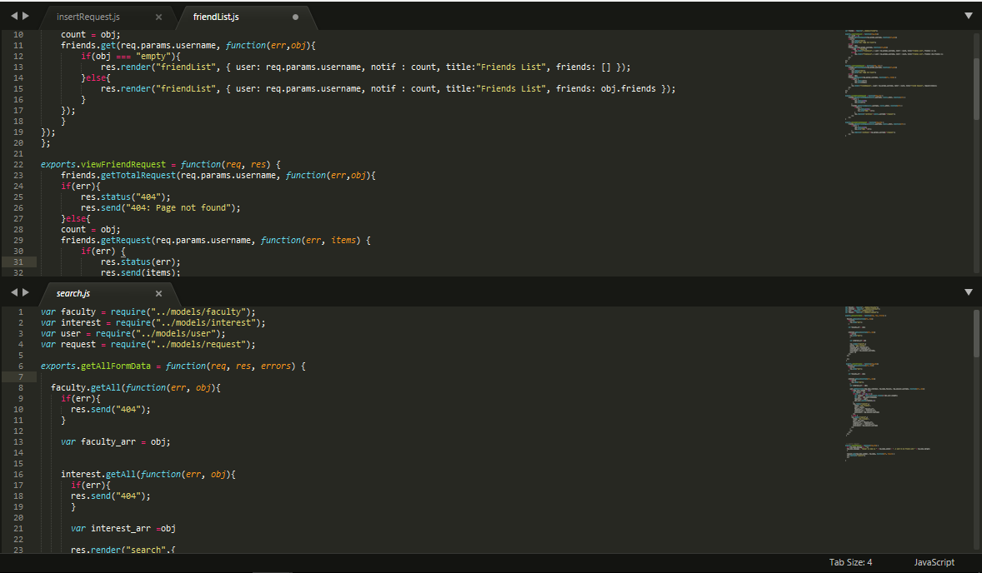Open Tab Size: 4 setting
This screenshot has width=982, height=573.
coord(850,562)
